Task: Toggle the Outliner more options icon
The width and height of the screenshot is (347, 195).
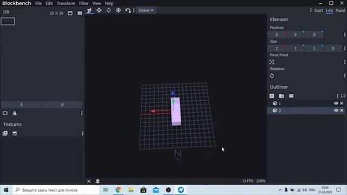Action: pyautogui.click(x=291, y=96)
